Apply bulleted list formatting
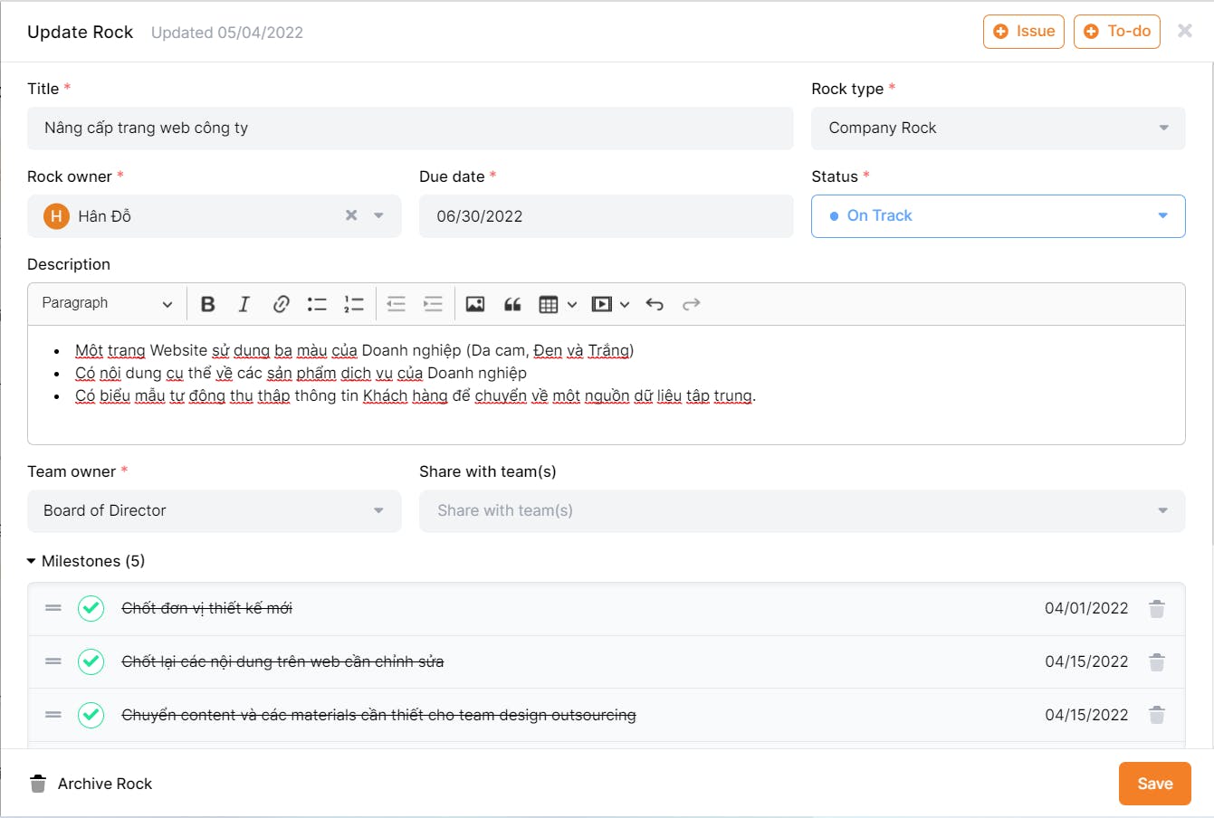 click(x=317, y=304)
